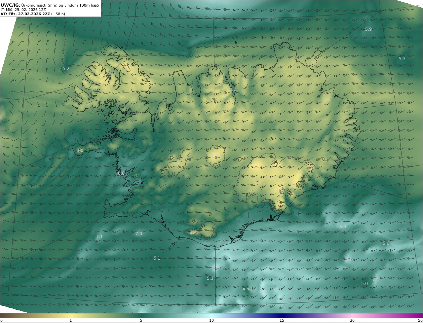Viewport: 423px width, 323px height.
Task: Select the 7.1 value label offshore
Action: click(99, 237)
